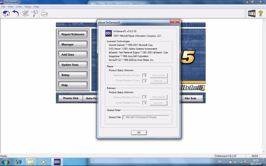
Task: Click the Back arrow toolbar icon
Action: click(x=16, y=13)
